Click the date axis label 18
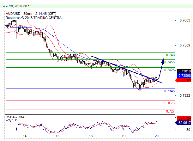Image resolution: width=193 pixels, height=141 pixels. pos(91,136)
